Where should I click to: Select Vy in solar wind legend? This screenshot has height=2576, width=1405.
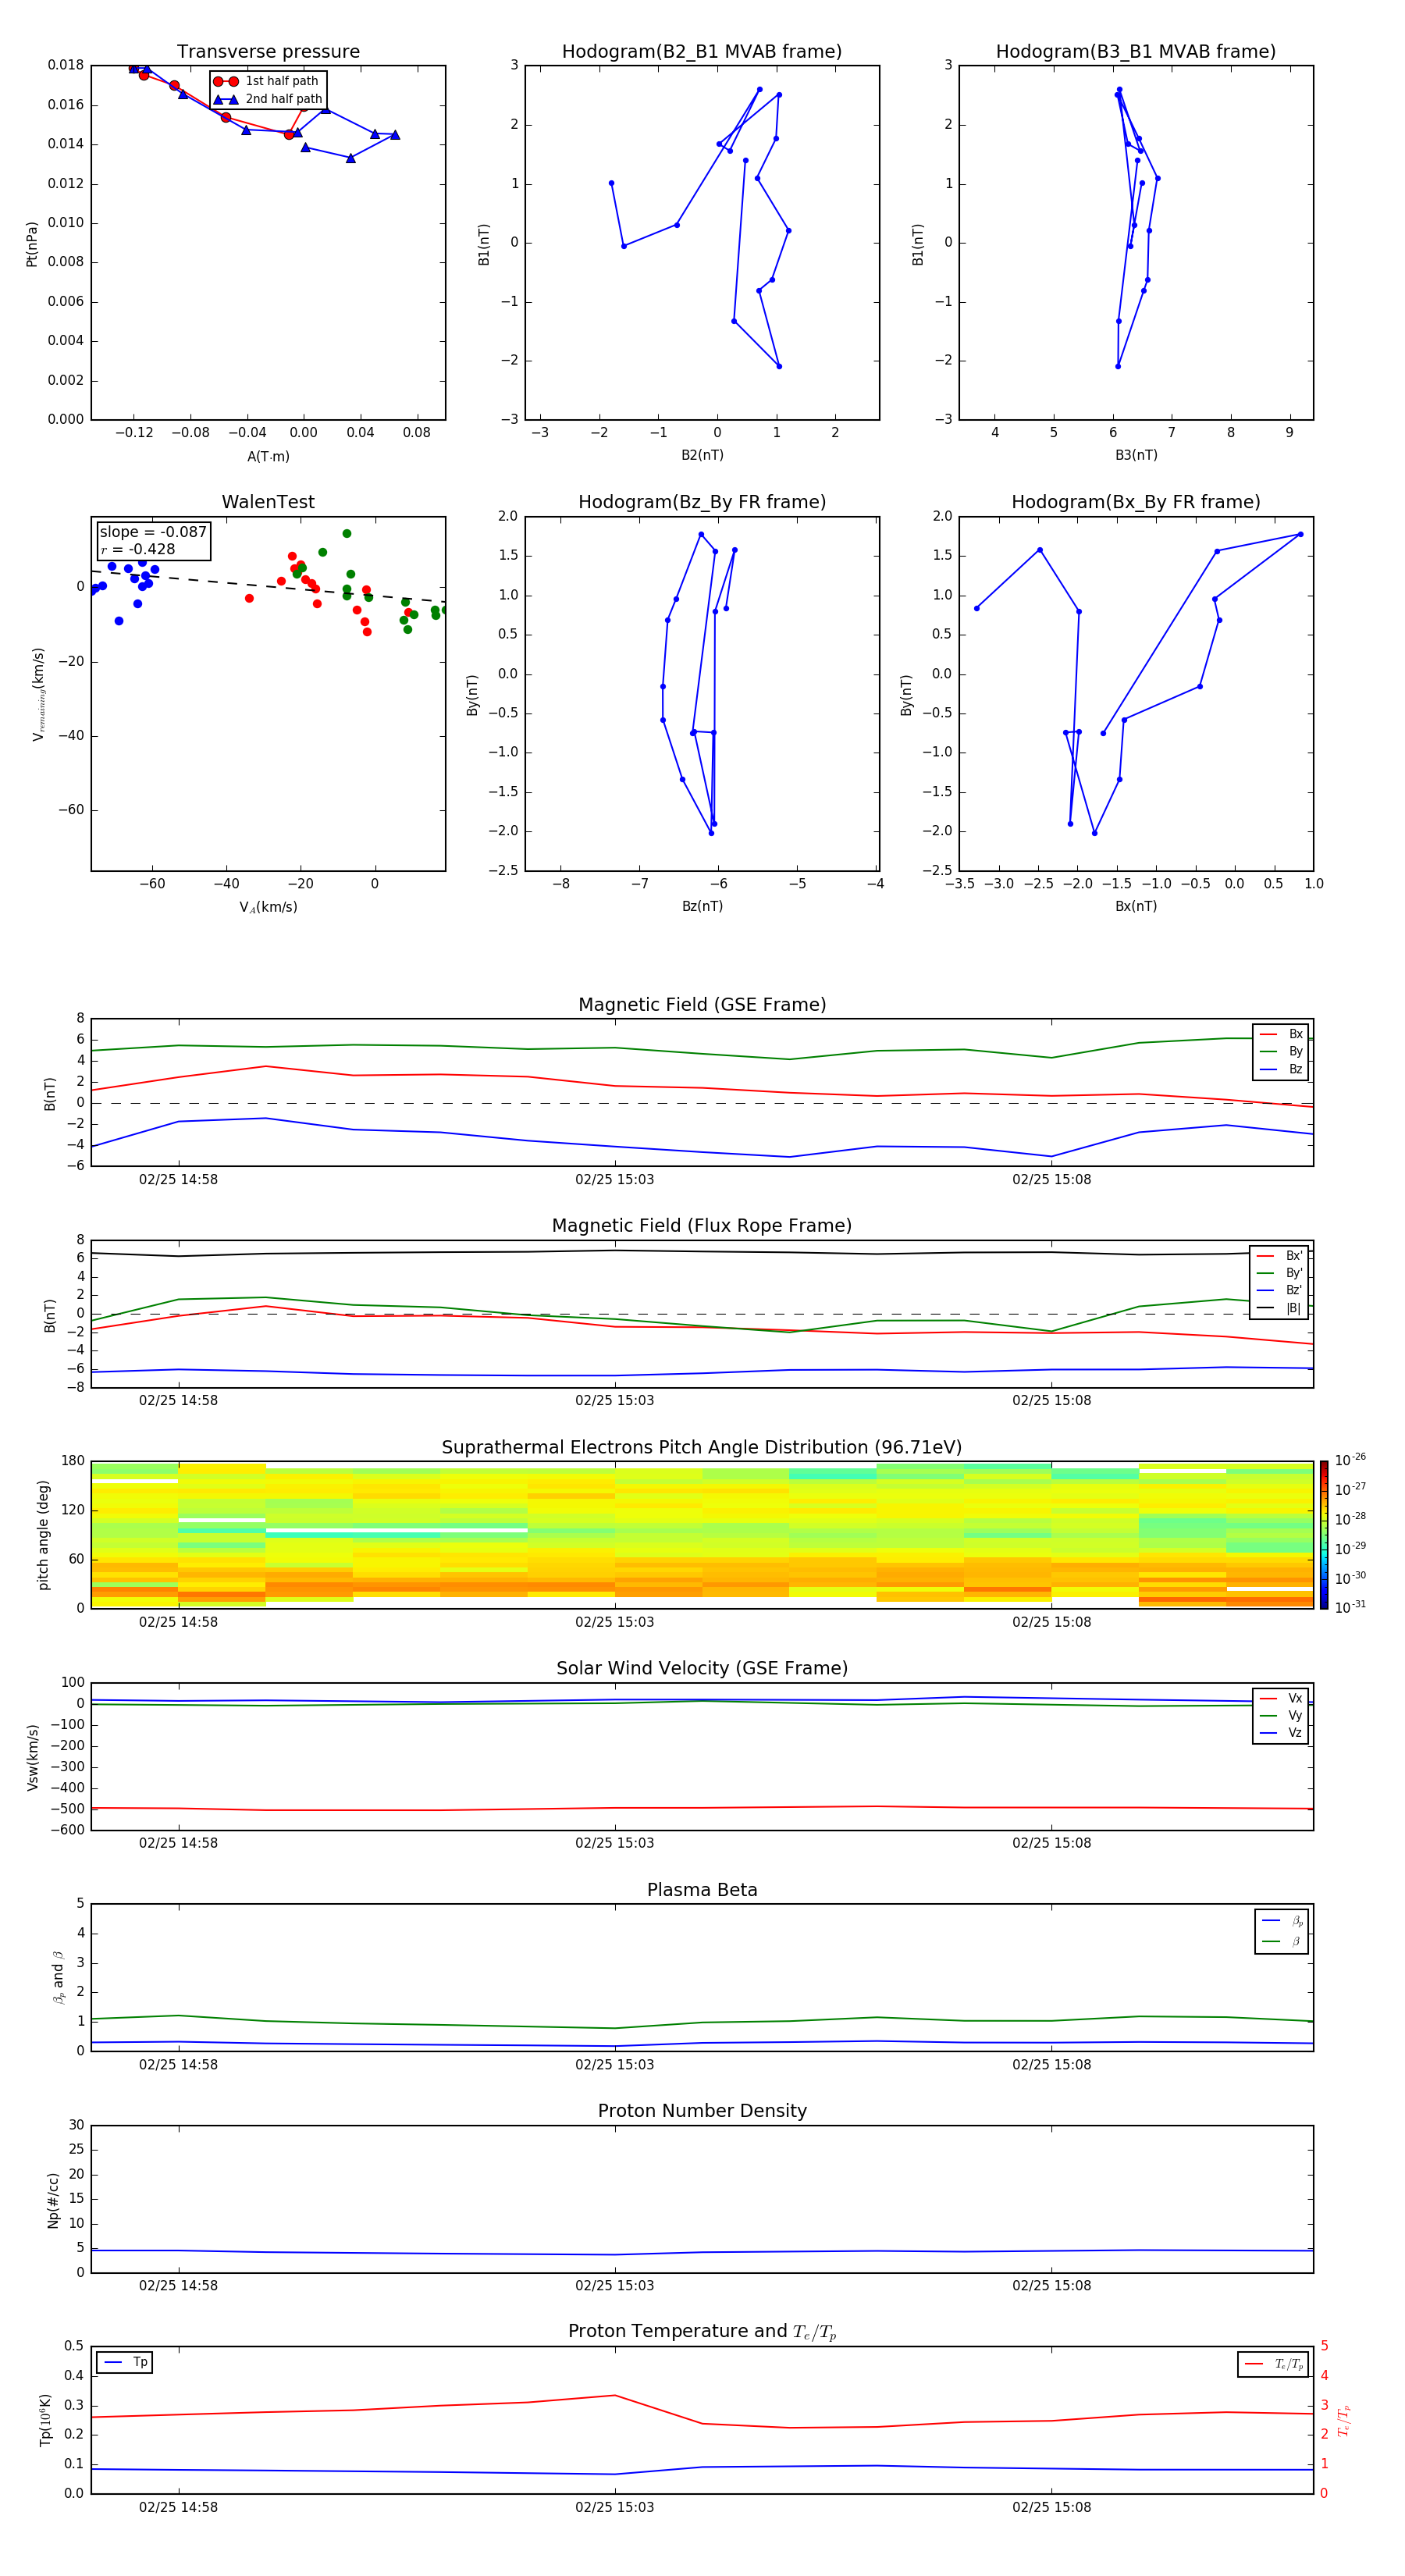point(1281,1716)
